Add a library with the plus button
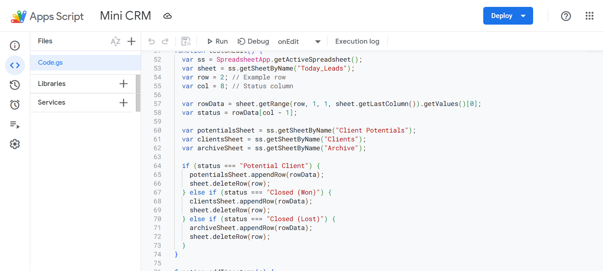The image size is (603, 271). pos(123,84)
